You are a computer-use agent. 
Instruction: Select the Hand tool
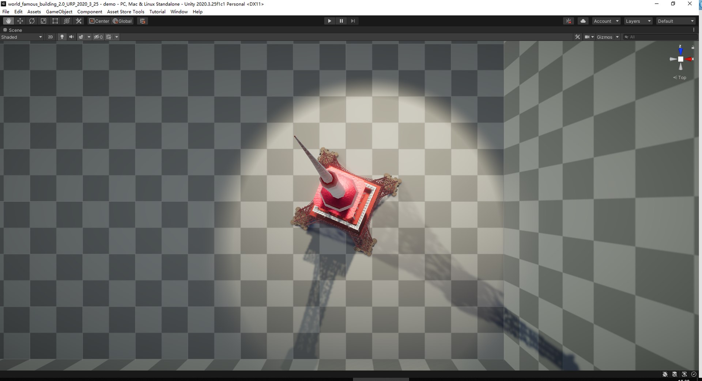pyautogui.click(x=8, y=21)
